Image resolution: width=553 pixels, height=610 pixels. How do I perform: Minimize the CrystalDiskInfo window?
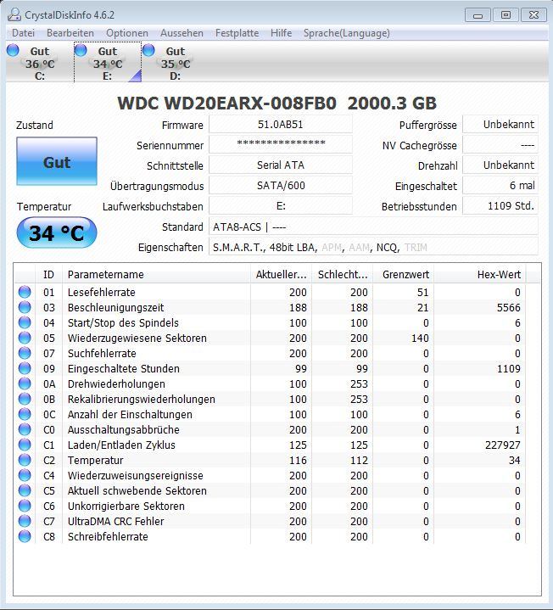pyautogui.click(x=478, y=15)
